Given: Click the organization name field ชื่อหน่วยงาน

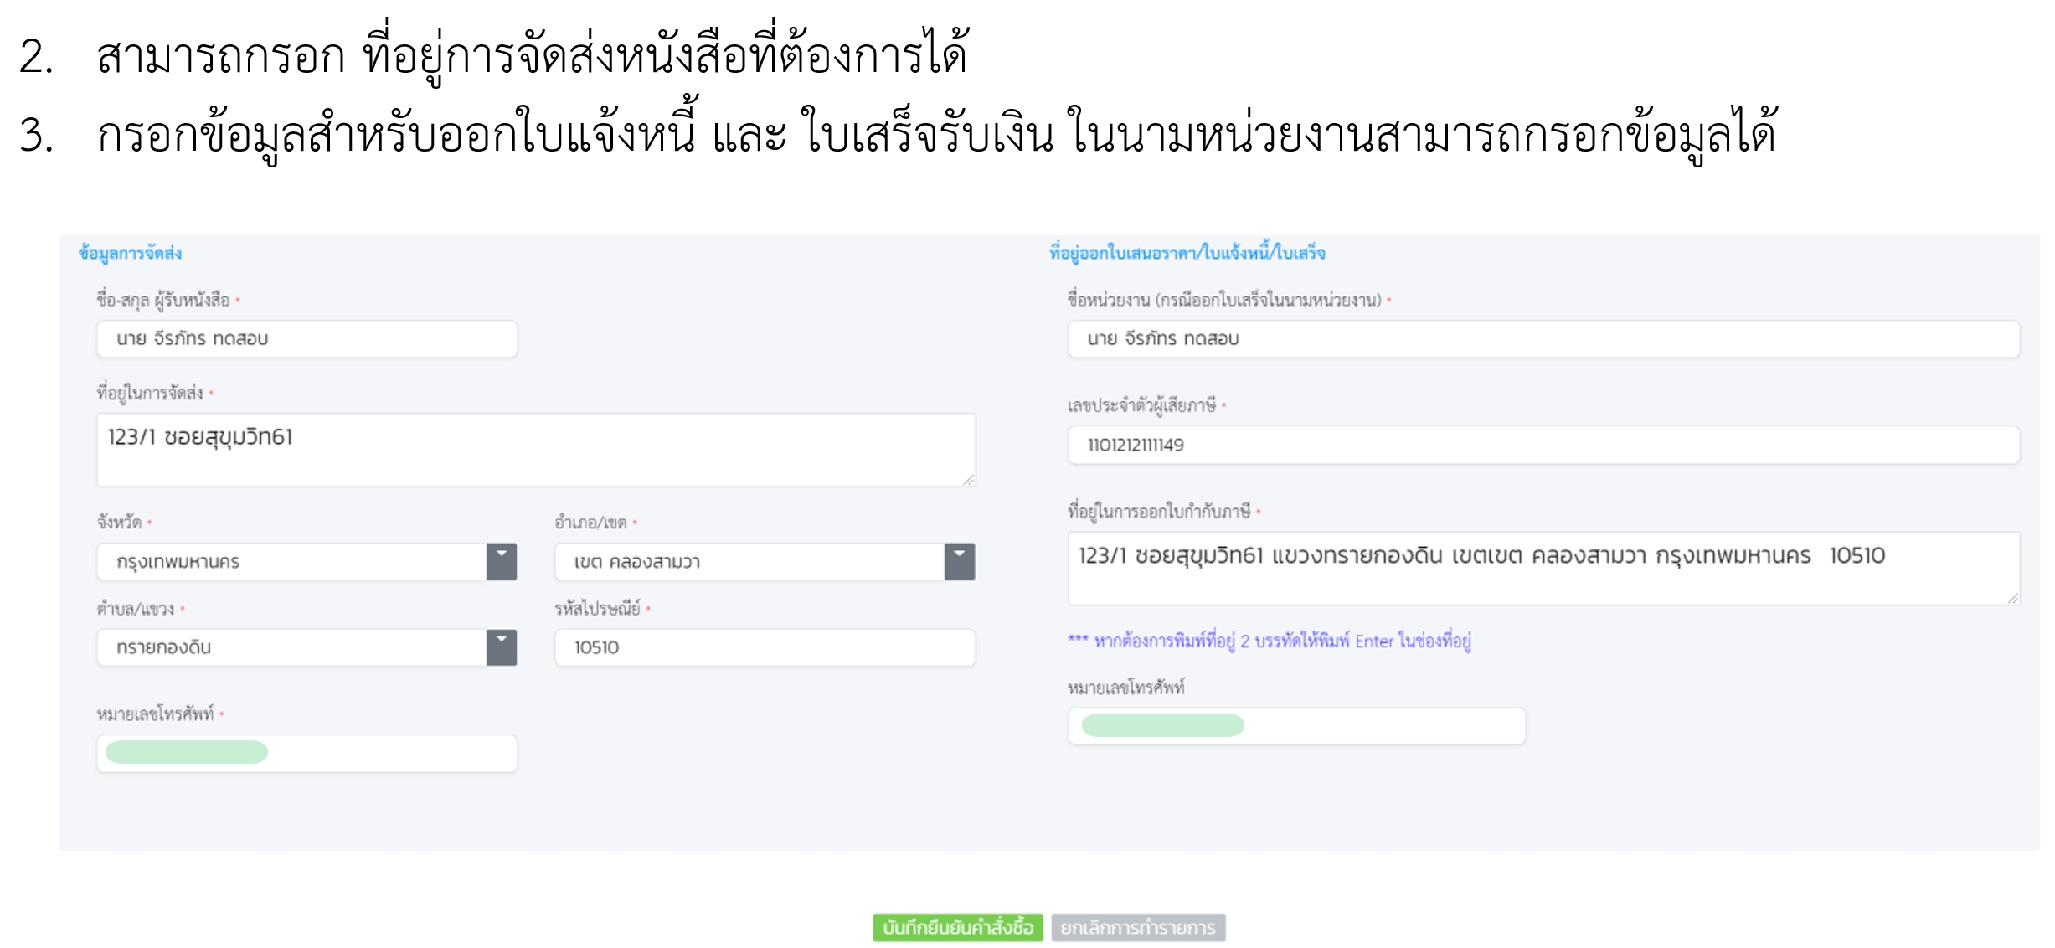Looking at the screenshot, I should point(1543,339).
